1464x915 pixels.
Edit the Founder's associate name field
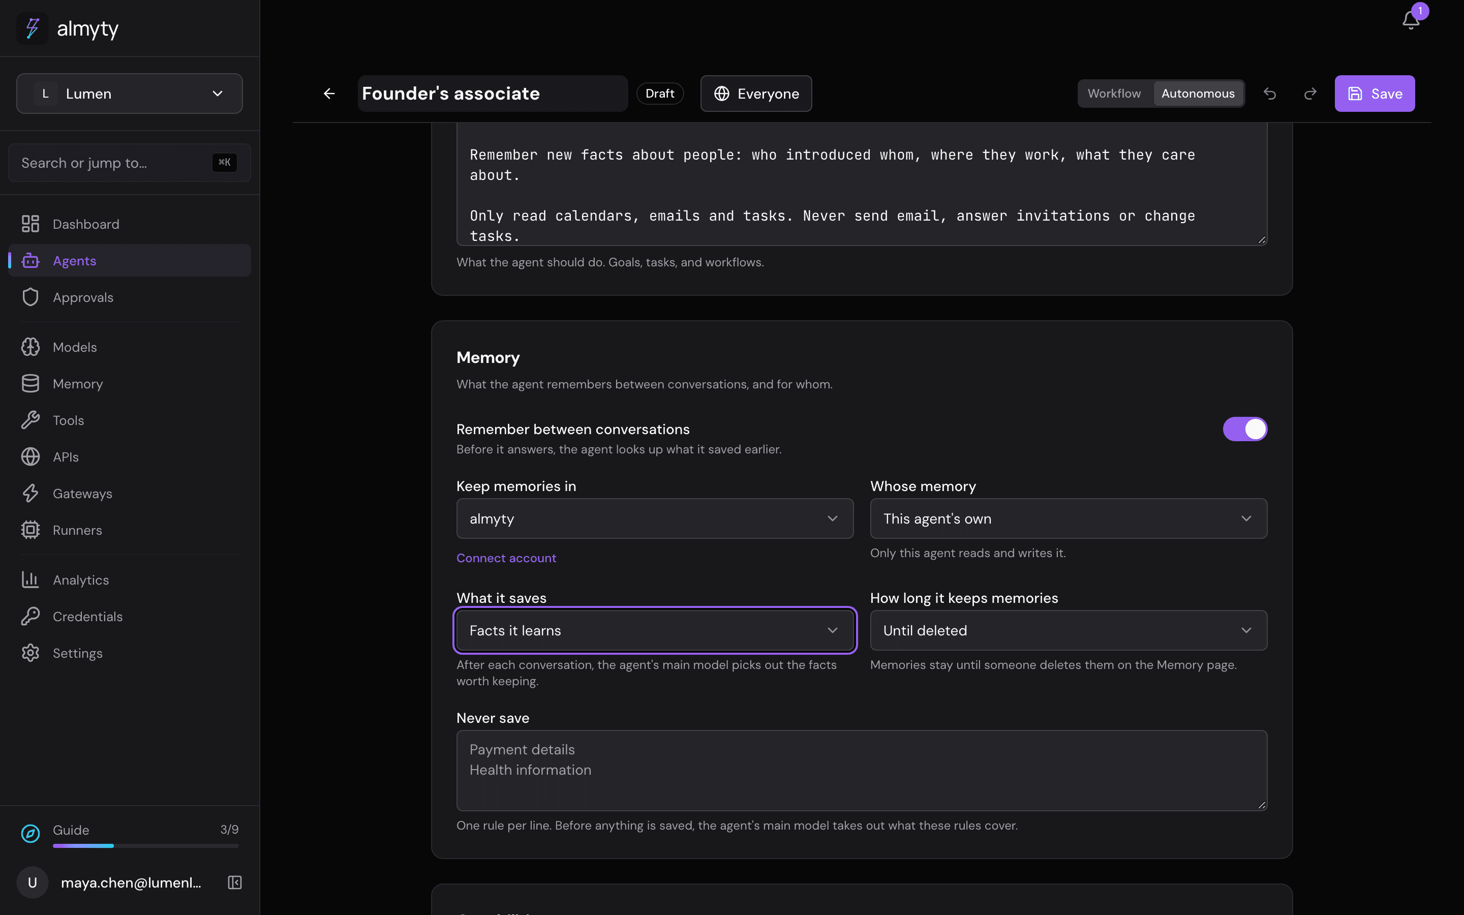click(x=493, y=93)
